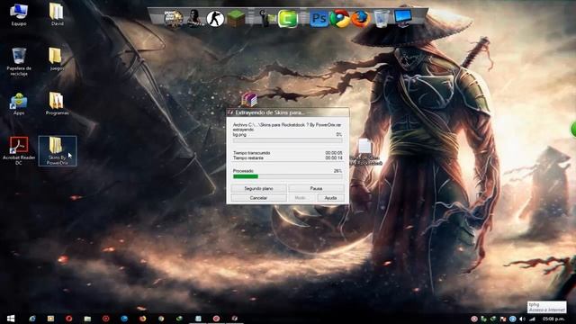Click the green Procesado progress bar
This screenshot has width=576, height=324.
[288, 176]
